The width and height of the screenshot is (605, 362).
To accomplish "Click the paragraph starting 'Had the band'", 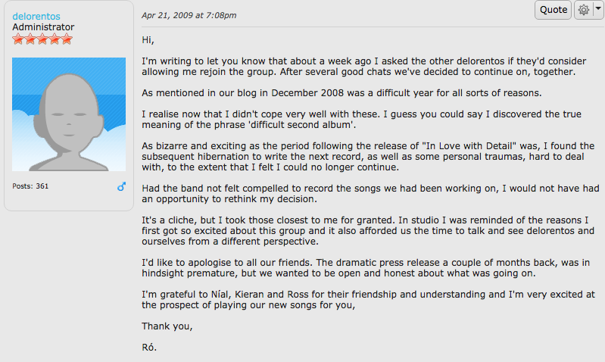I will pyautogui.click(x=370, y=194).
